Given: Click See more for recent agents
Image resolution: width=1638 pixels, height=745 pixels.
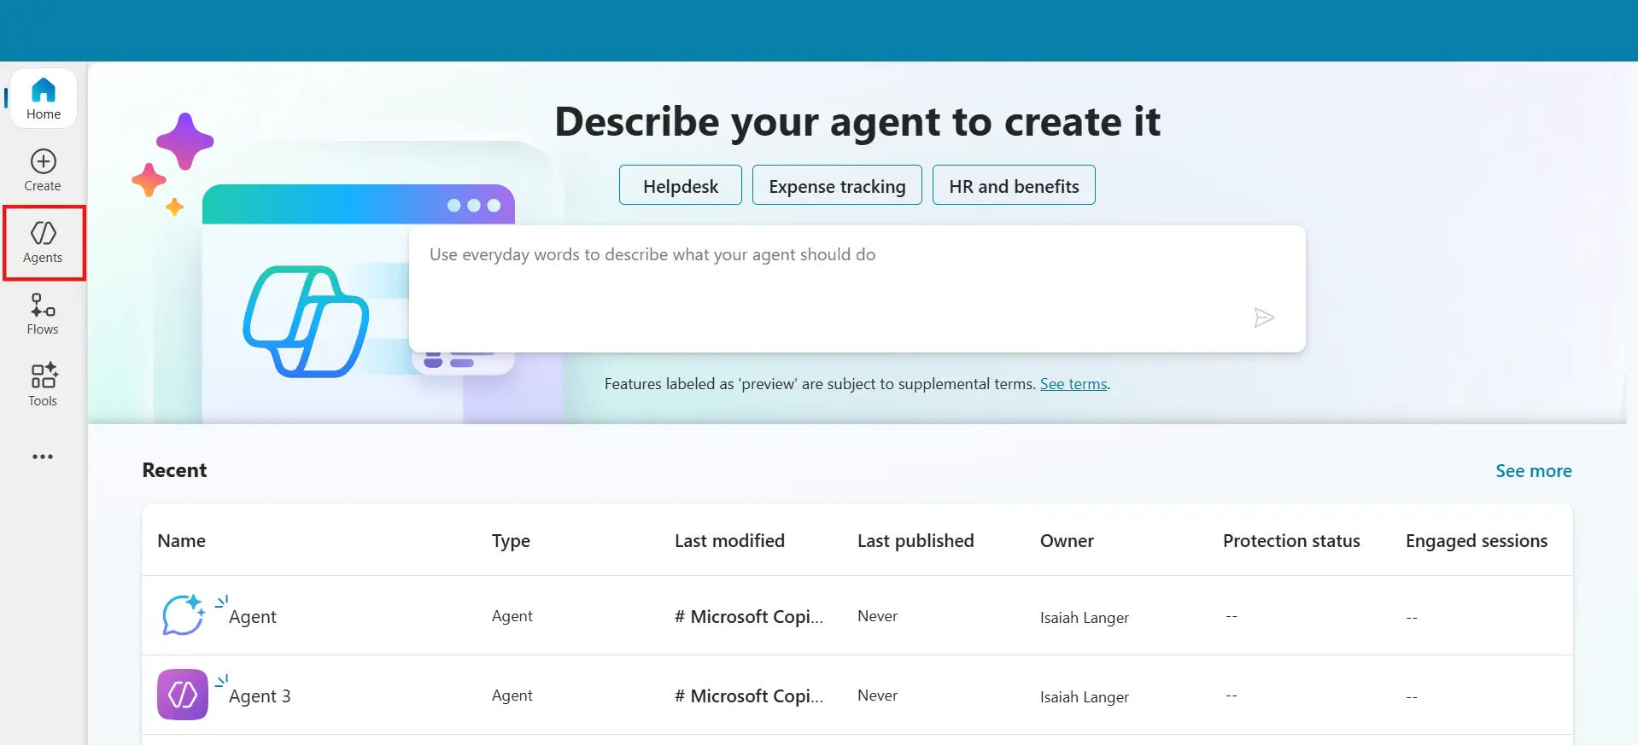Looking at the screenshot, I should pyautogui.click(x=1533, y=471).
